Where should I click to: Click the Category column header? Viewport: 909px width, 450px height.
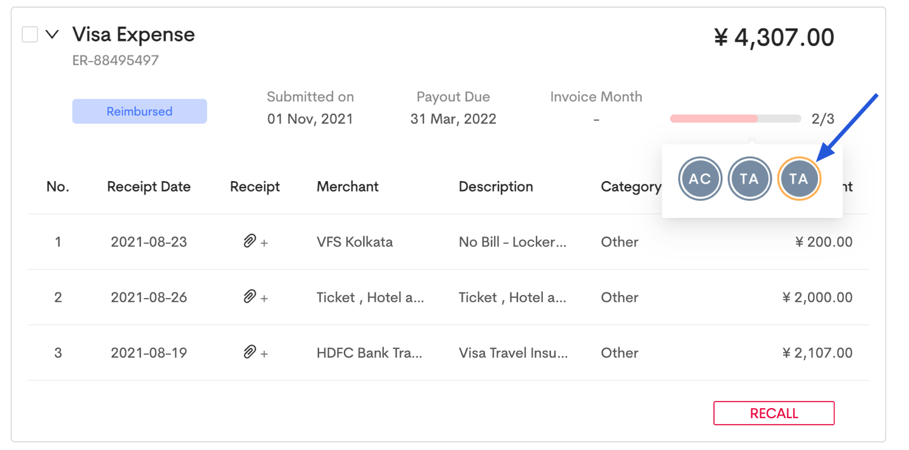pos(631,187)
